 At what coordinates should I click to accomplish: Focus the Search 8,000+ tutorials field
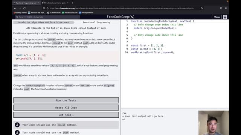(x=47, y=17)
